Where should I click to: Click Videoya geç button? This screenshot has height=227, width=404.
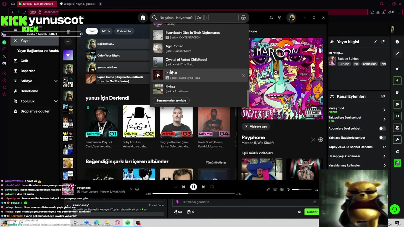256,126
